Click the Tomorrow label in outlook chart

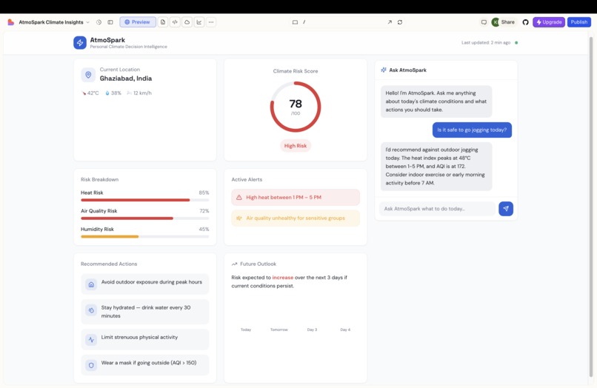pos(279,330)
